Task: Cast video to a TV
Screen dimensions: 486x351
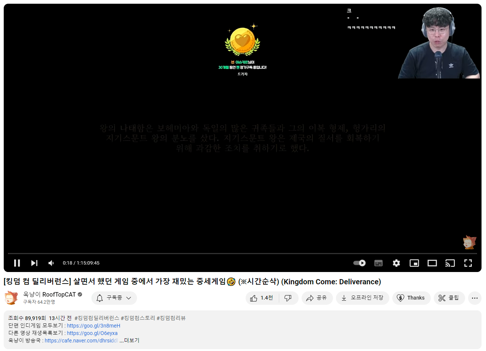Action: [x=450, y=263]
